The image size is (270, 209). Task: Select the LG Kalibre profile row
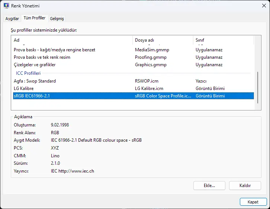click(134, 88)
